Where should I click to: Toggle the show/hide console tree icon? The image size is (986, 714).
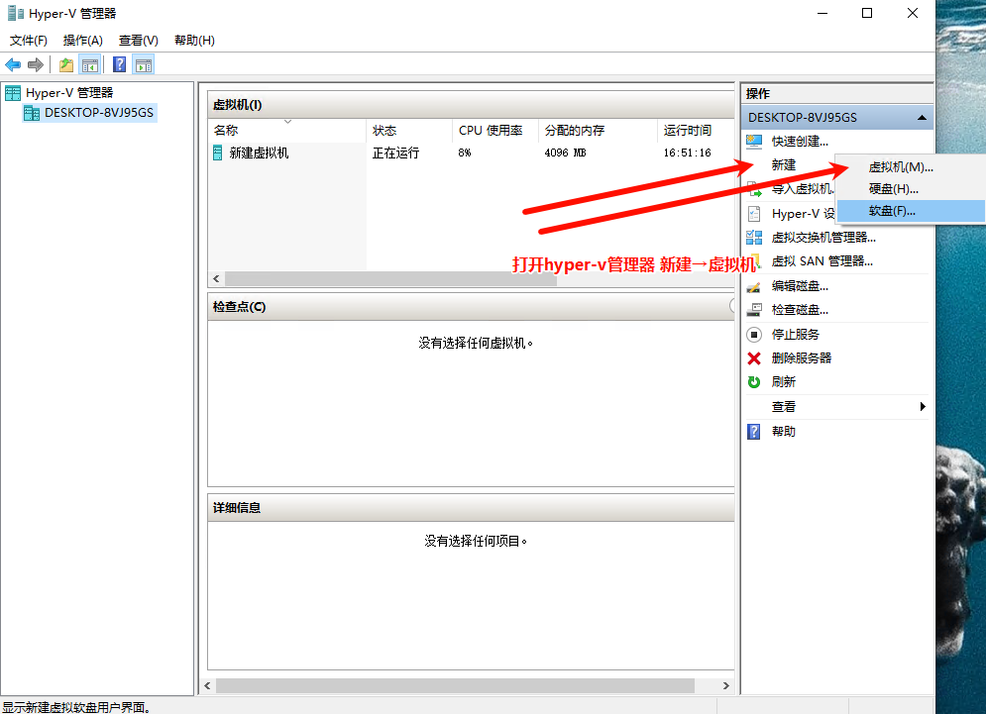(x=90, y=64)
